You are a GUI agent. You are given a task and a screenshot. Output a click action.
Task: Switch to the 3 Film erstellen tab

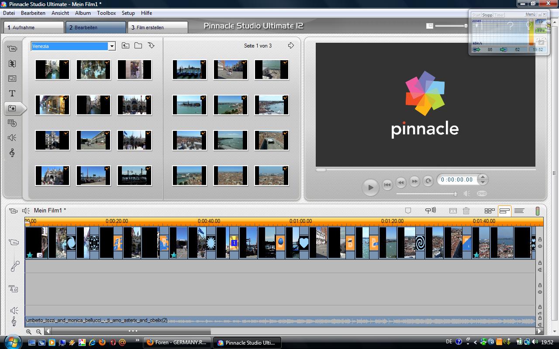coord(158,27)
